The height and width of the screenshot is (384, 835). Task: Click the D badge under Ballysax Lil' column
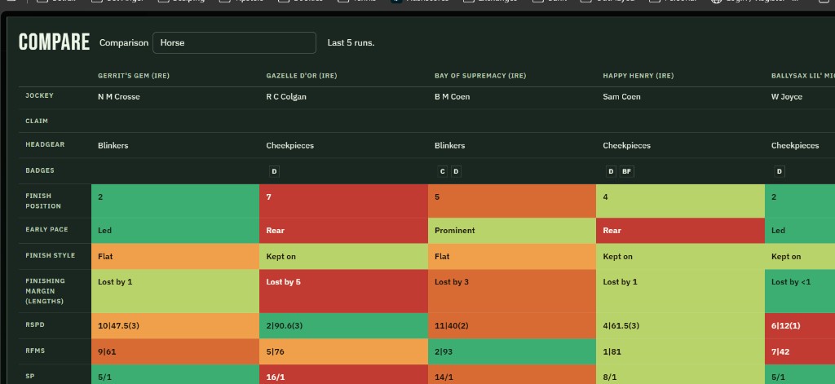click(779, 171)
